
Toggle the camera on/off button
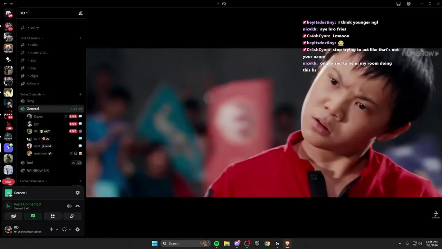(13, 216)
